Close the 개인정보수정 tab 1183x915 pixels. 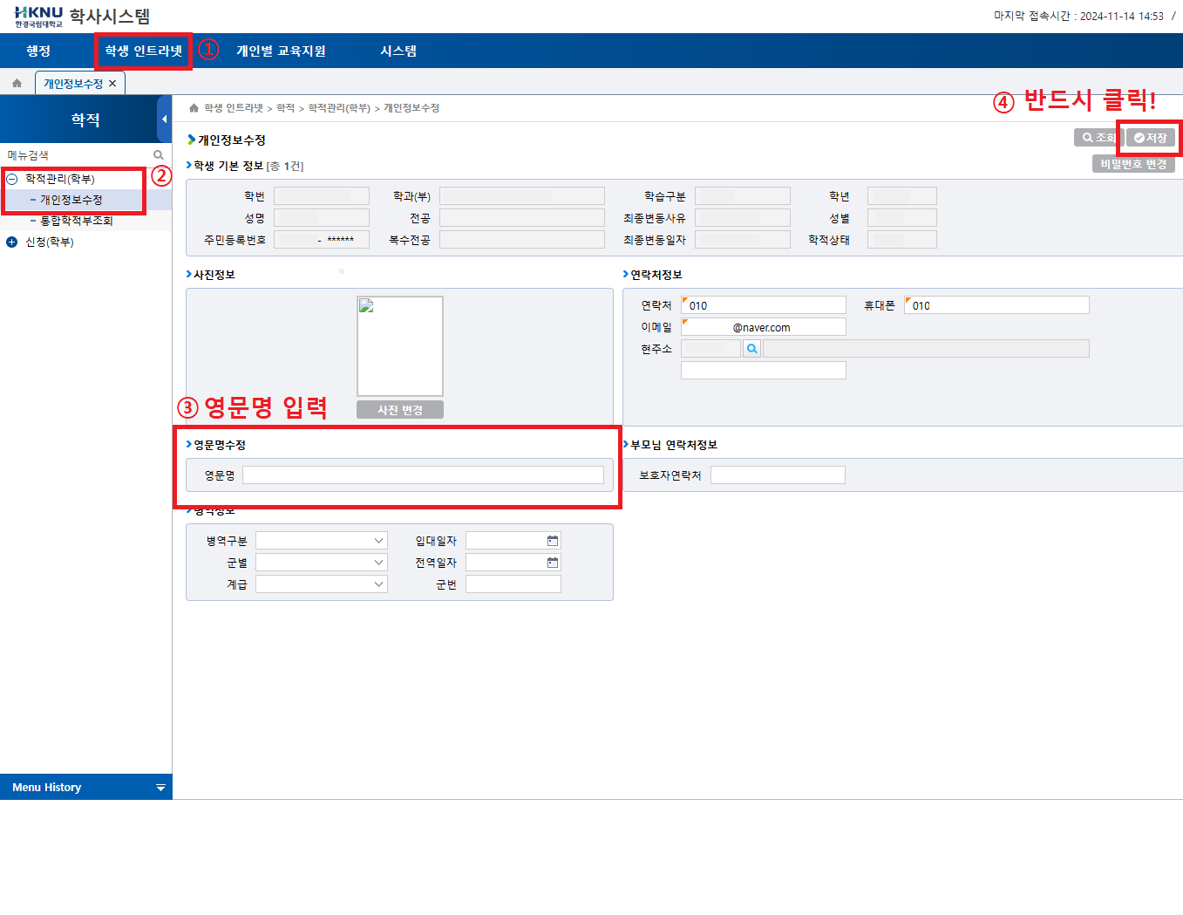coord(112,84)
